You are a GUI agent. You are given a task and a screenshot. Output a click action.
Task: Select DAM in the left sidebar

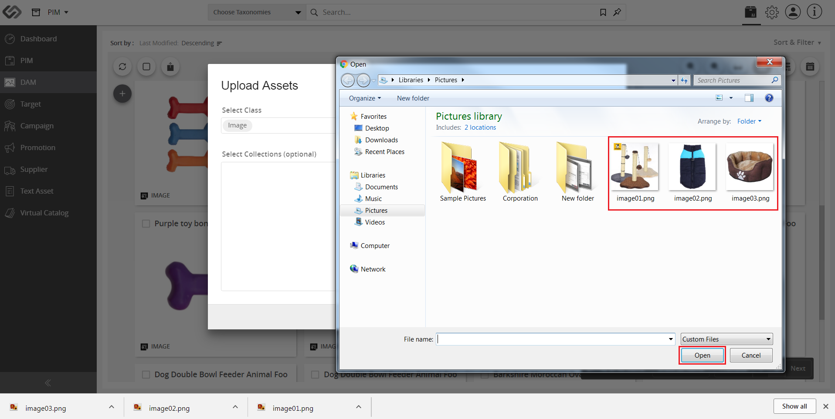(48, 82)
